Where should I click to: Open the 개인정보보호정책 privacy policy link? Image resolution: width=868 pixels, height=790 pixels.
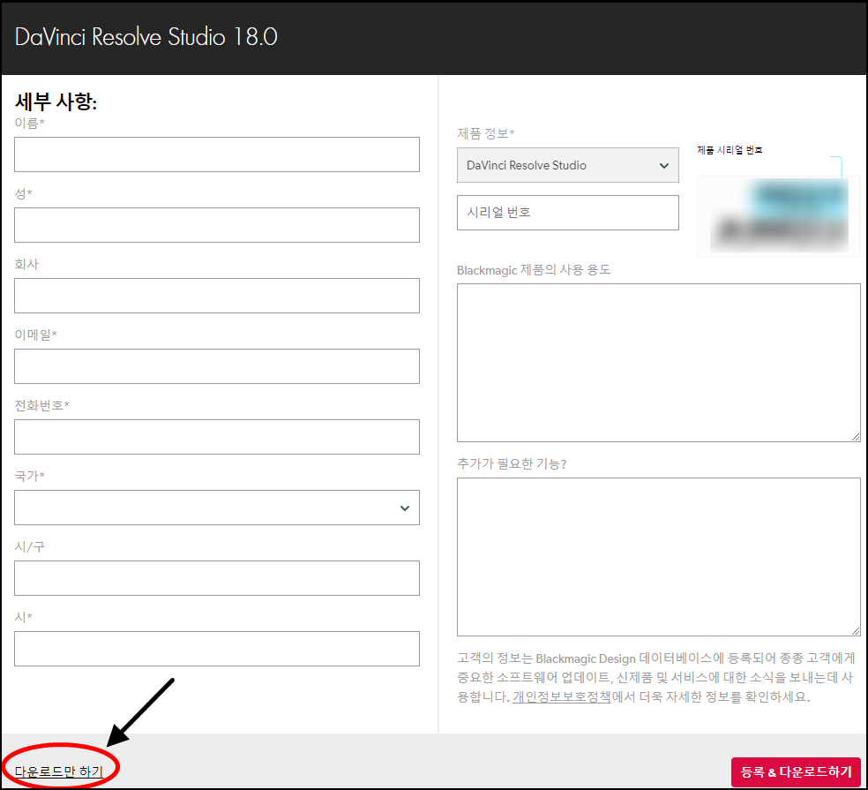[561, 696]
